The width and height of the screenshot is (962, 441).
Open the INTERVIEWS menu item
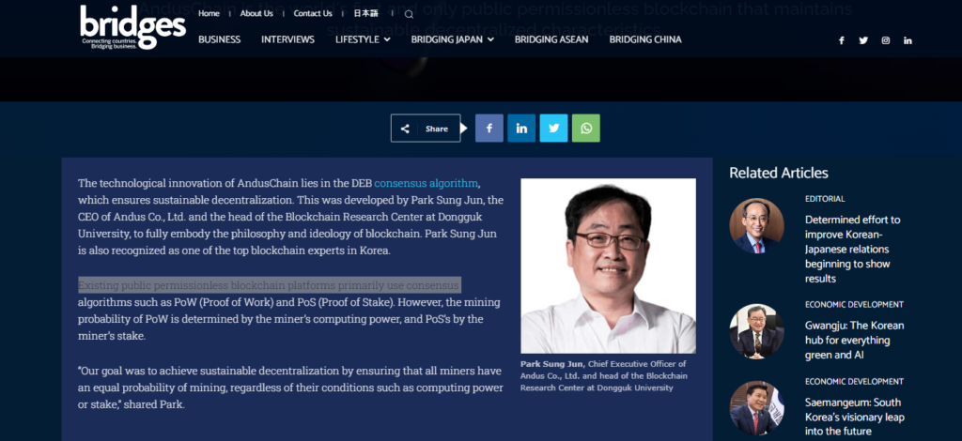[x=287, y=39]
